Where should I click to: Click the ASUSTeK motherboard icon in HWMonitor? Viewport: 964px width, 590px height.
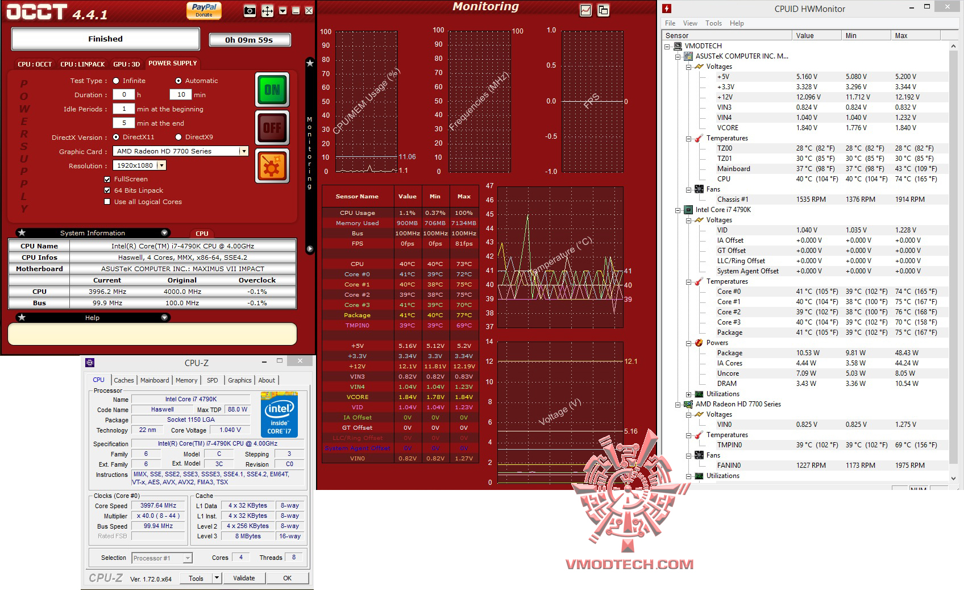click(688, 56)
